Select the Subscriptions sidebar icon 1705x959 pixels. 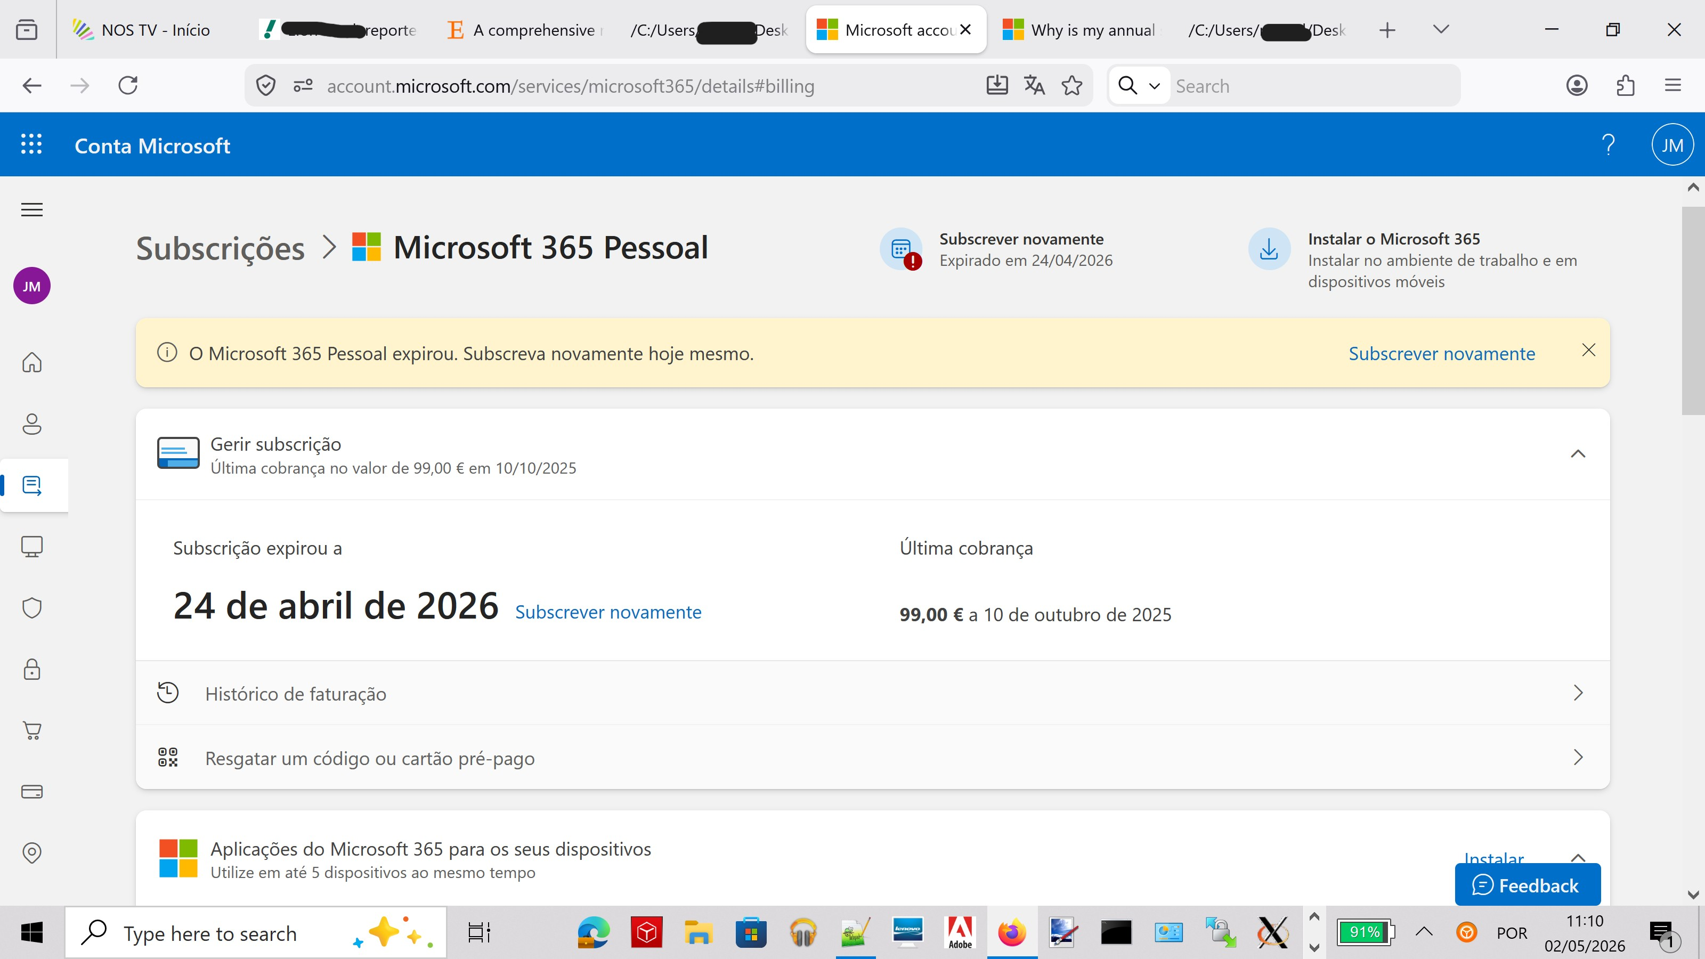(x=32, y=485)
